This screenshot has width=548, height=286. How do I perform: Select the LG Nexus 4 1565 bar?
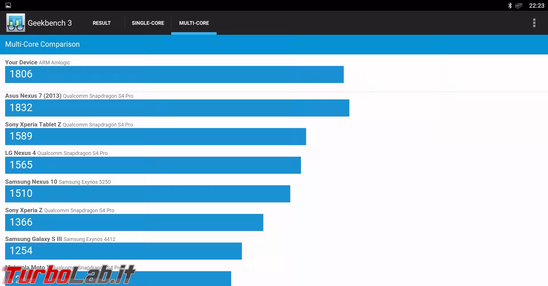[x=153, y=165]
